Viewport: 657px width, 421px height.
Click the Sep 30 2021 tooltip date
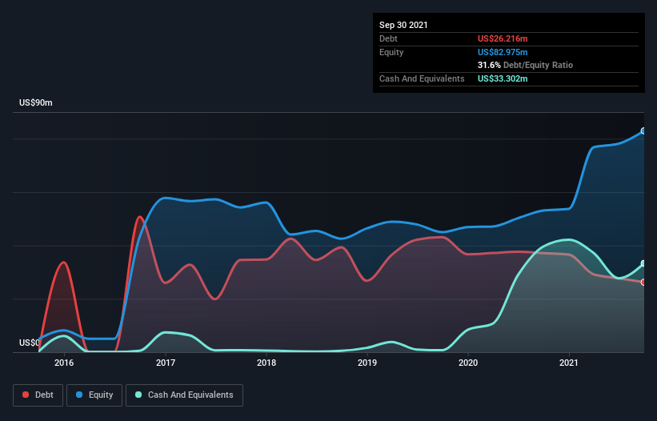coord(403,25)
